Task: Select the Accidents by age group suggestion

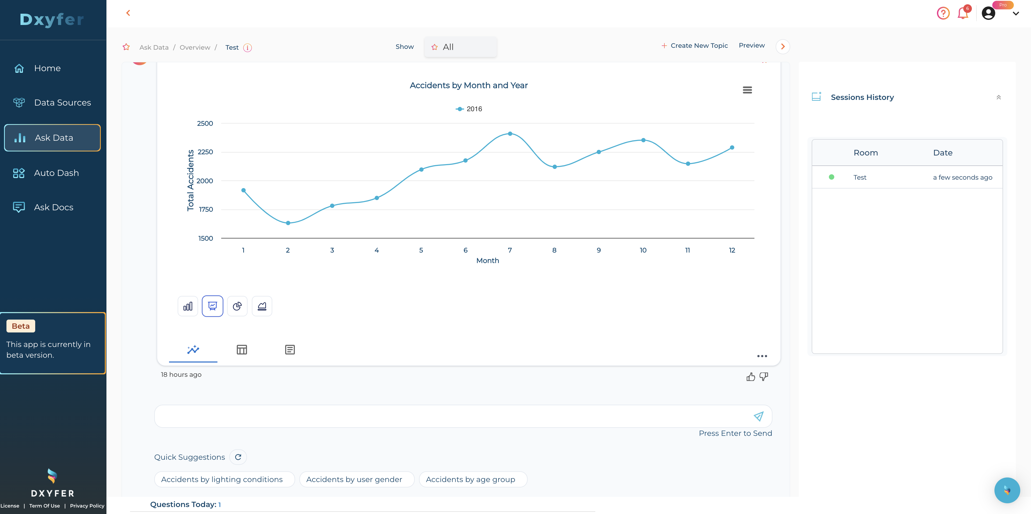Action: pyautogui.click(x=473, y=479)
